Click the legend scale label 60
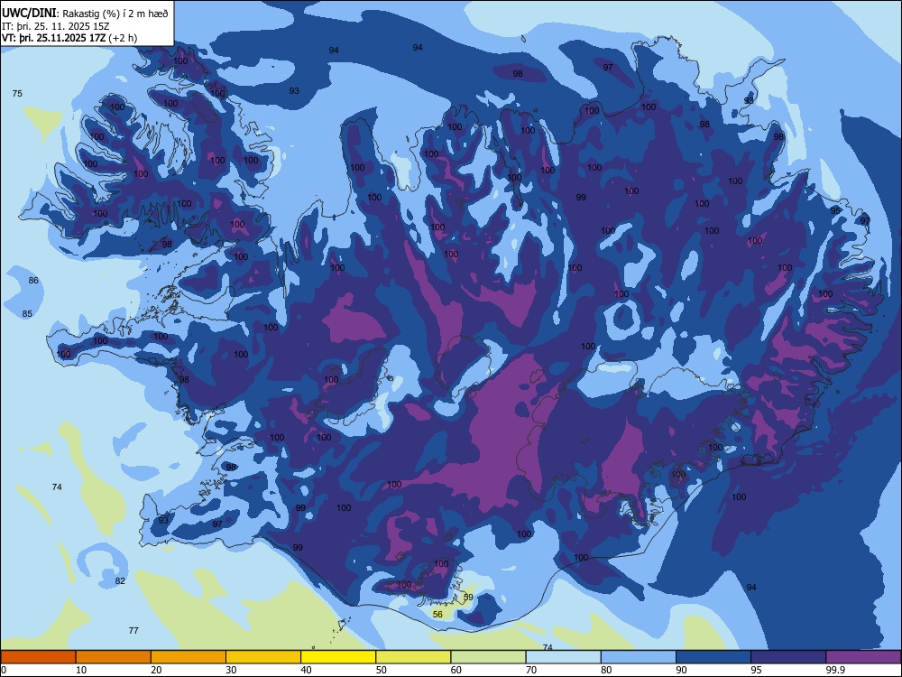Image resolution: width=902 pixels, height=677 pixels. click(456, 670)
